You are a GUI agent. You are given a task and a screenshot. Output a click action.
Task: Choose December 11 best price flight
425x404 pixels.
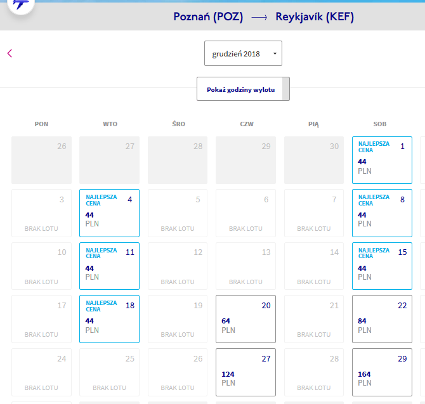109,266
